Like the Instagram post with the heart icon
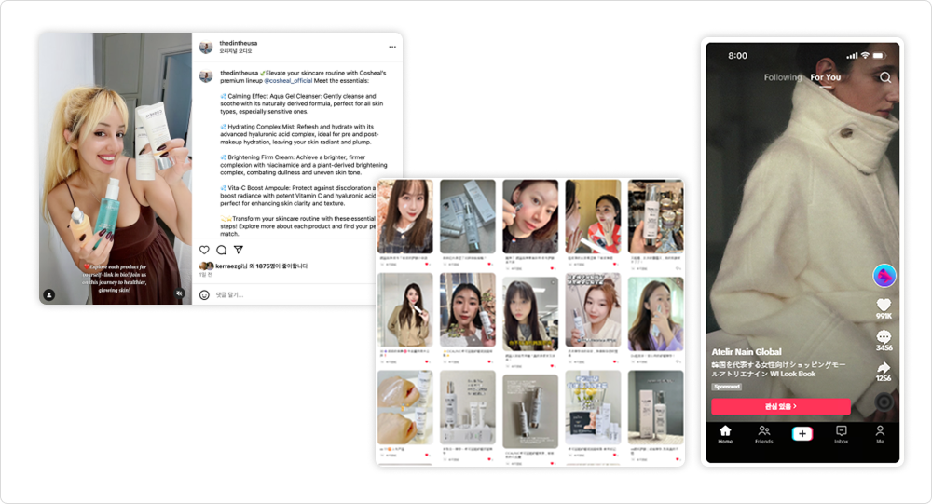 [x=205, y=250]
